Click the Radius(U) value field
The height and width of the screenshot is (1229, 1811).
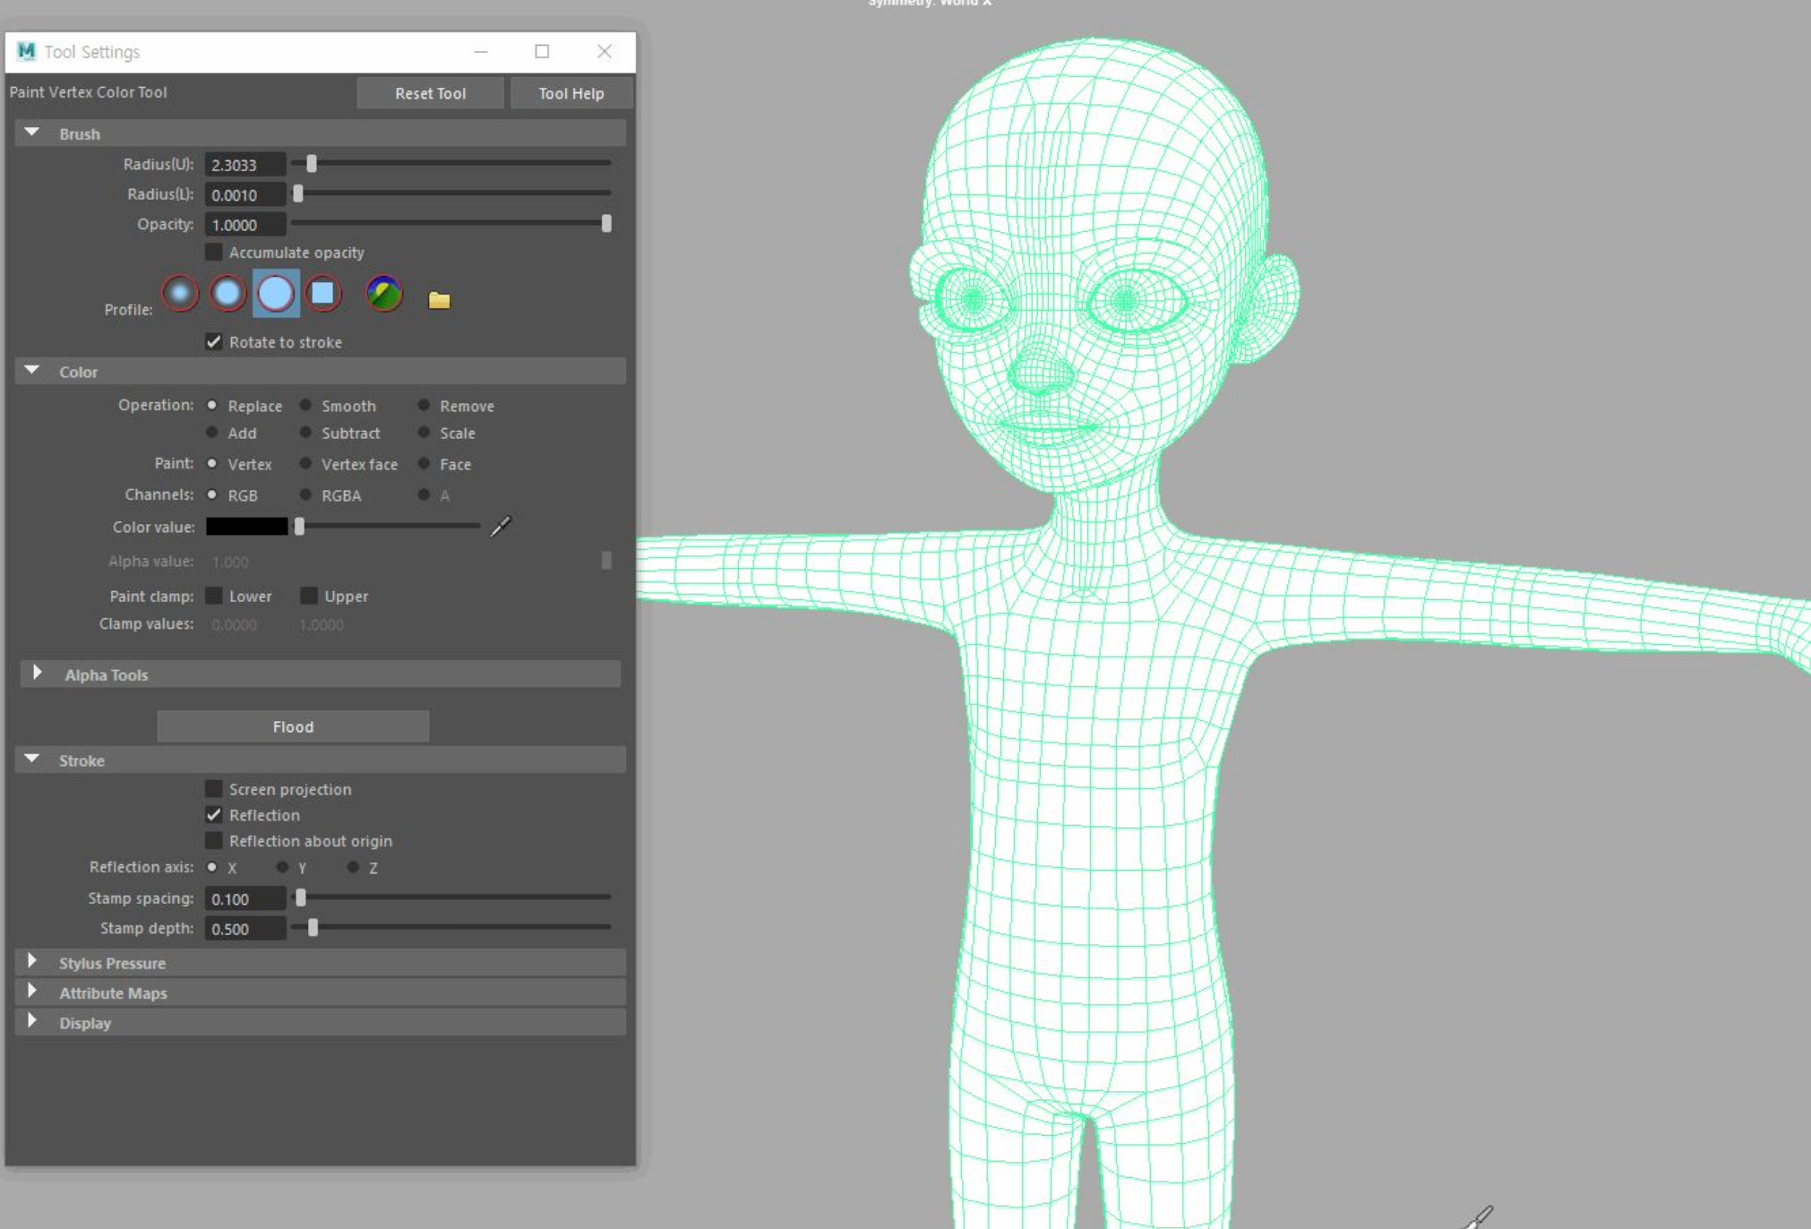click(245, 165)
